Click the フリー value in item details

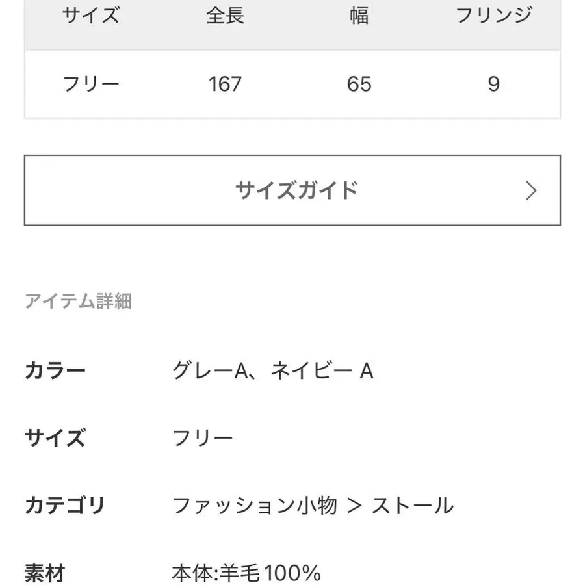tap(202, 438)
